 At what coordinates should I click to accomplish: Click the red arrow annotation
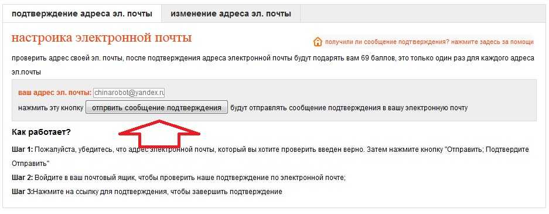(x=159, y=133)
